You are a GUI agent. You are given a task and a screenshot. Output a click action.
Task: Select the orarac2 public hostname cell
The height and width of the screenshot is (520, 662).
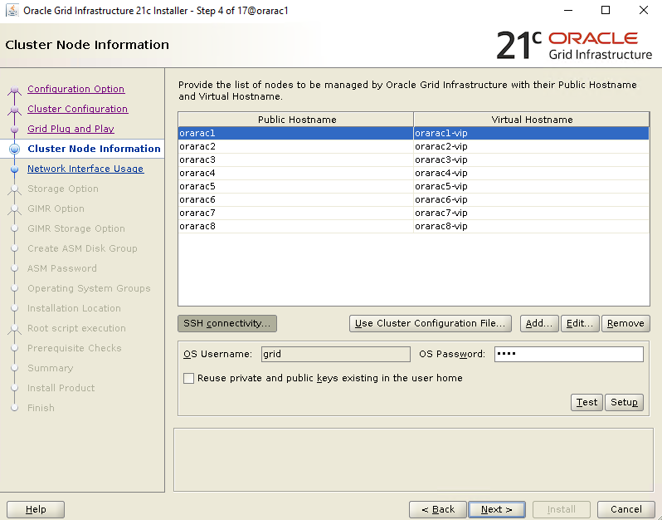click(295, 146)
